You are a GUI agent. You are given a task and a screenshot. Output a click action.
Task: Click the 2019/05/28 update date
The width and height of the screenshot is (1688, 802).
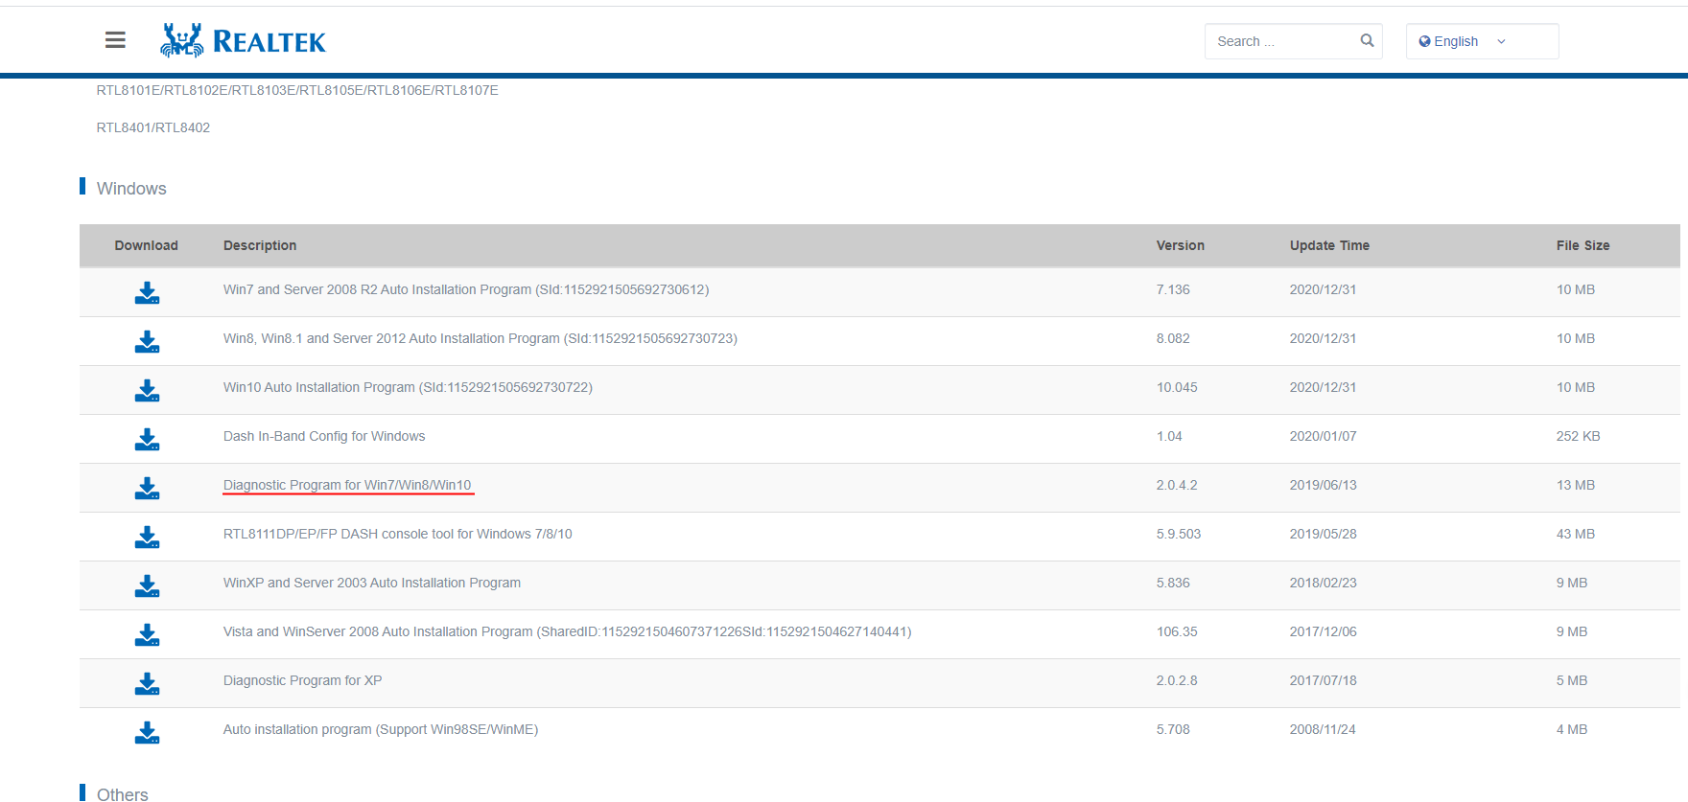pos(1324,534)
